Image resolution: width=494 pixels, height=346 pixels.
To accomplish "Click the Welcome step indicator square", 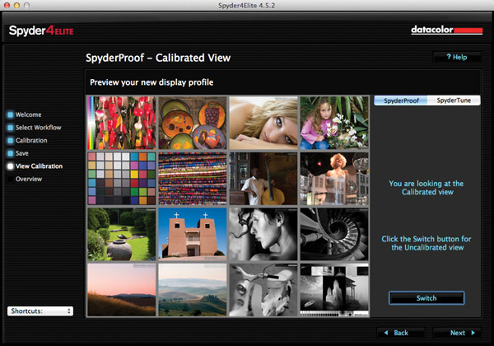I will point(11,115).
